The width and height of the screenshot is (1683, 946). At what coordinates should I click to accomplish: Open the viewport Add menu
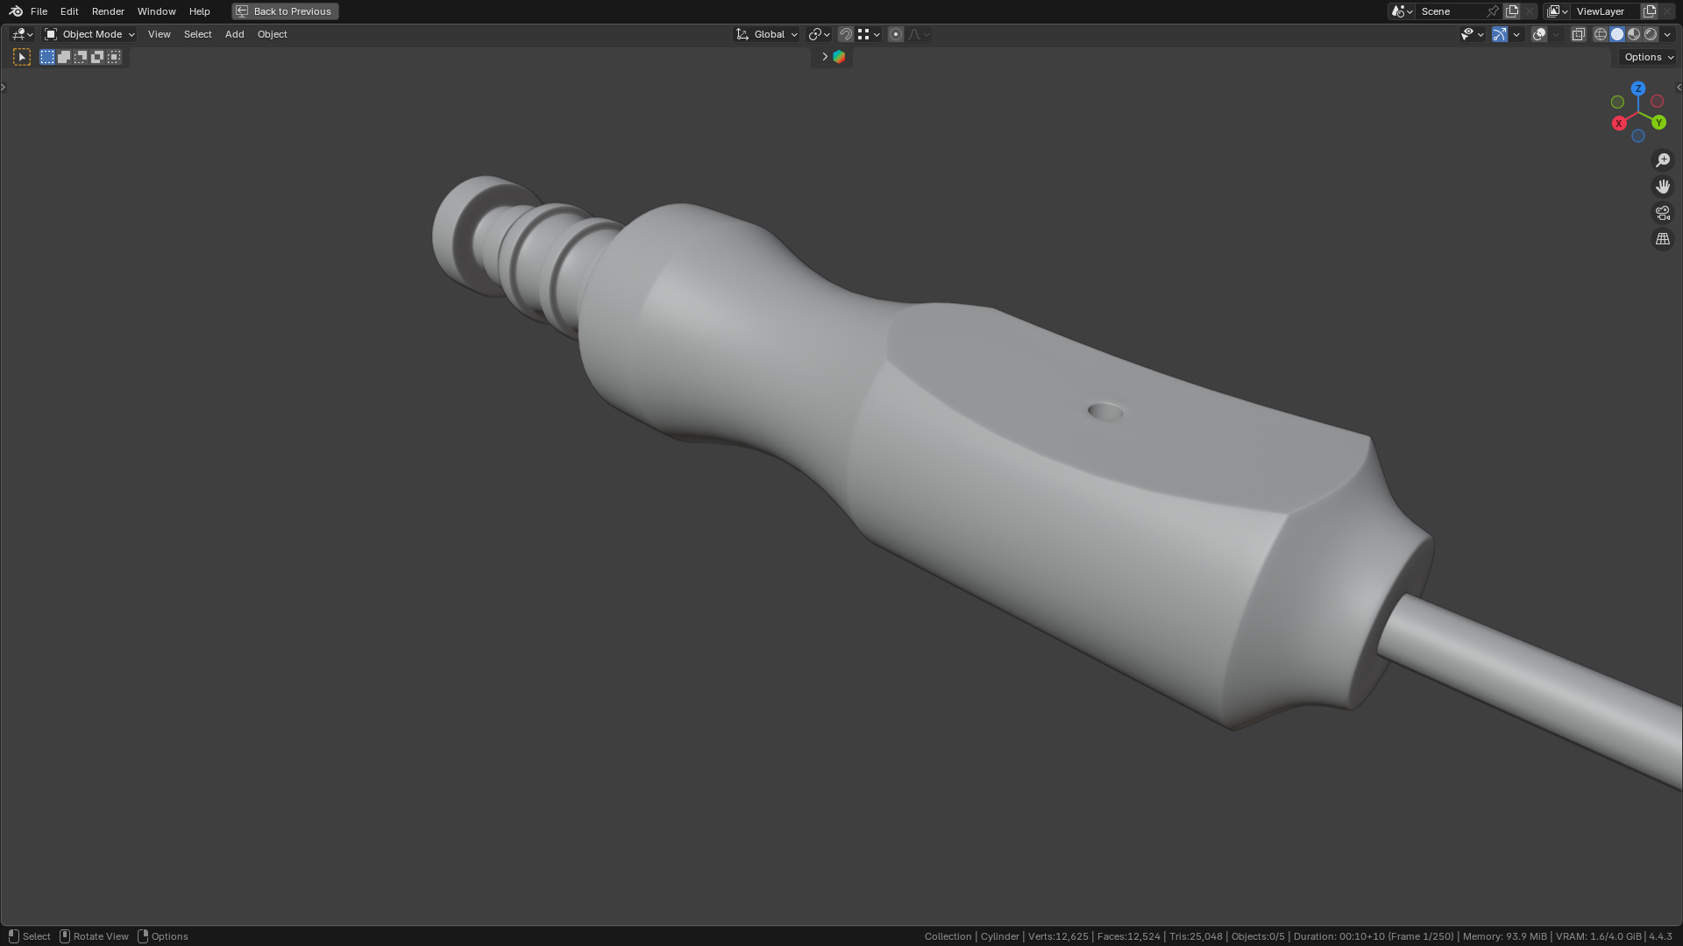[x=234, y=34]
